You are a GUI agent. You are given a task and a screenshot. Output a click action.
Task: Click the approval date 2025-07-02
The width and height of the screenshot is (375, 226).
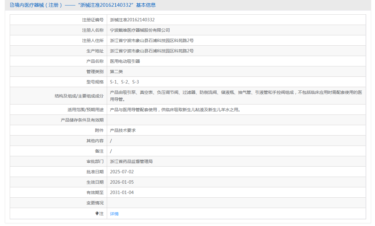pos(122,172)
